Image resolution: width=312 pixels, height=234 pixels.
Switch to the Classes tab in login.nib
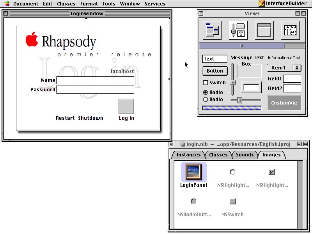[218, 155]
